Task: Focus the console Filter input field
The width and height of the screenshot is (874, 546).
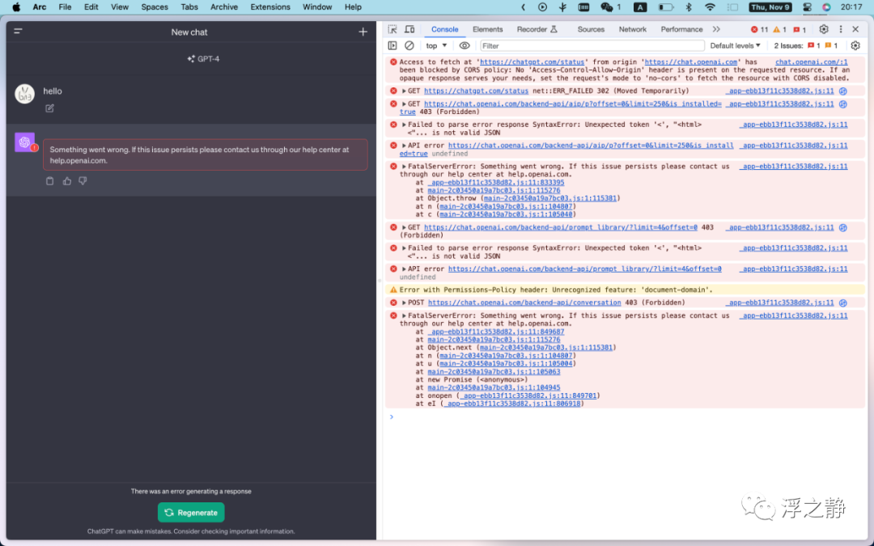Action: click(592, 45)
